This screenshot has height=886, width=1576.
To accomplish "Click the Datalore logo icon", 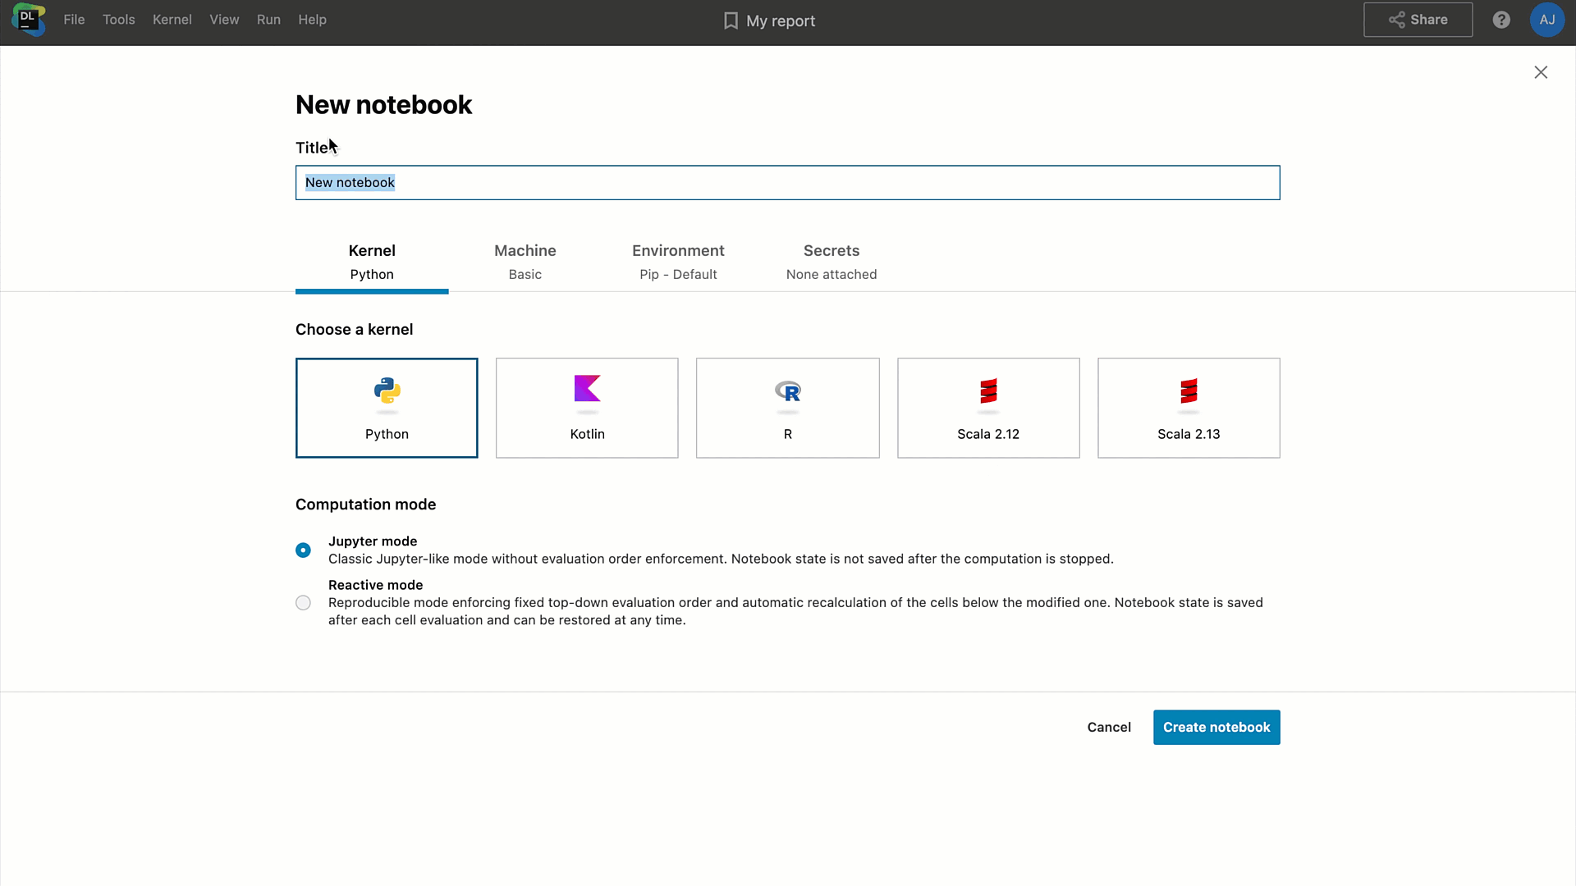I will tap(28, 18).
